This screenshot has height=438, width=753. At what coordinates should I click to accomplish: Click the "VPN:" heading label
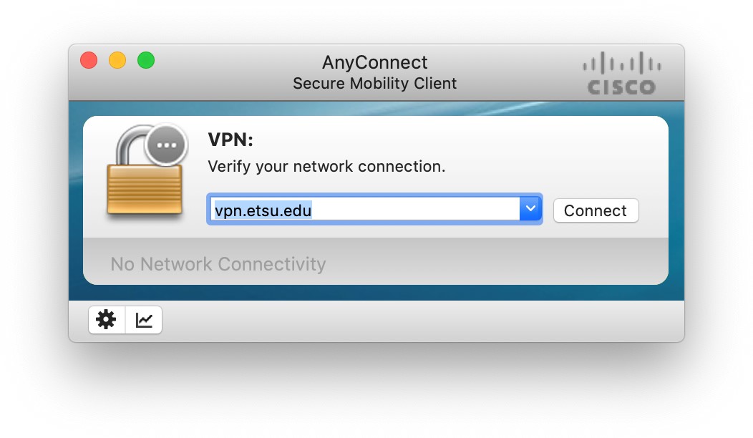230,140
